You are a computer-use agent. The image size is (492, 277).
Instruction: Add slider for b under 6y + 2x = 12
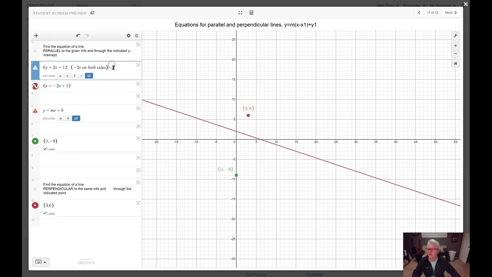(75, 76)
